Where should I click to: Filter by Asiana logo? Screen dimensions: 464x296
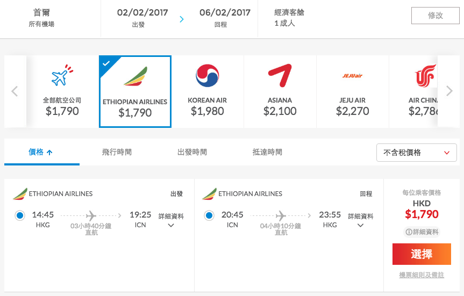point(280,75)
